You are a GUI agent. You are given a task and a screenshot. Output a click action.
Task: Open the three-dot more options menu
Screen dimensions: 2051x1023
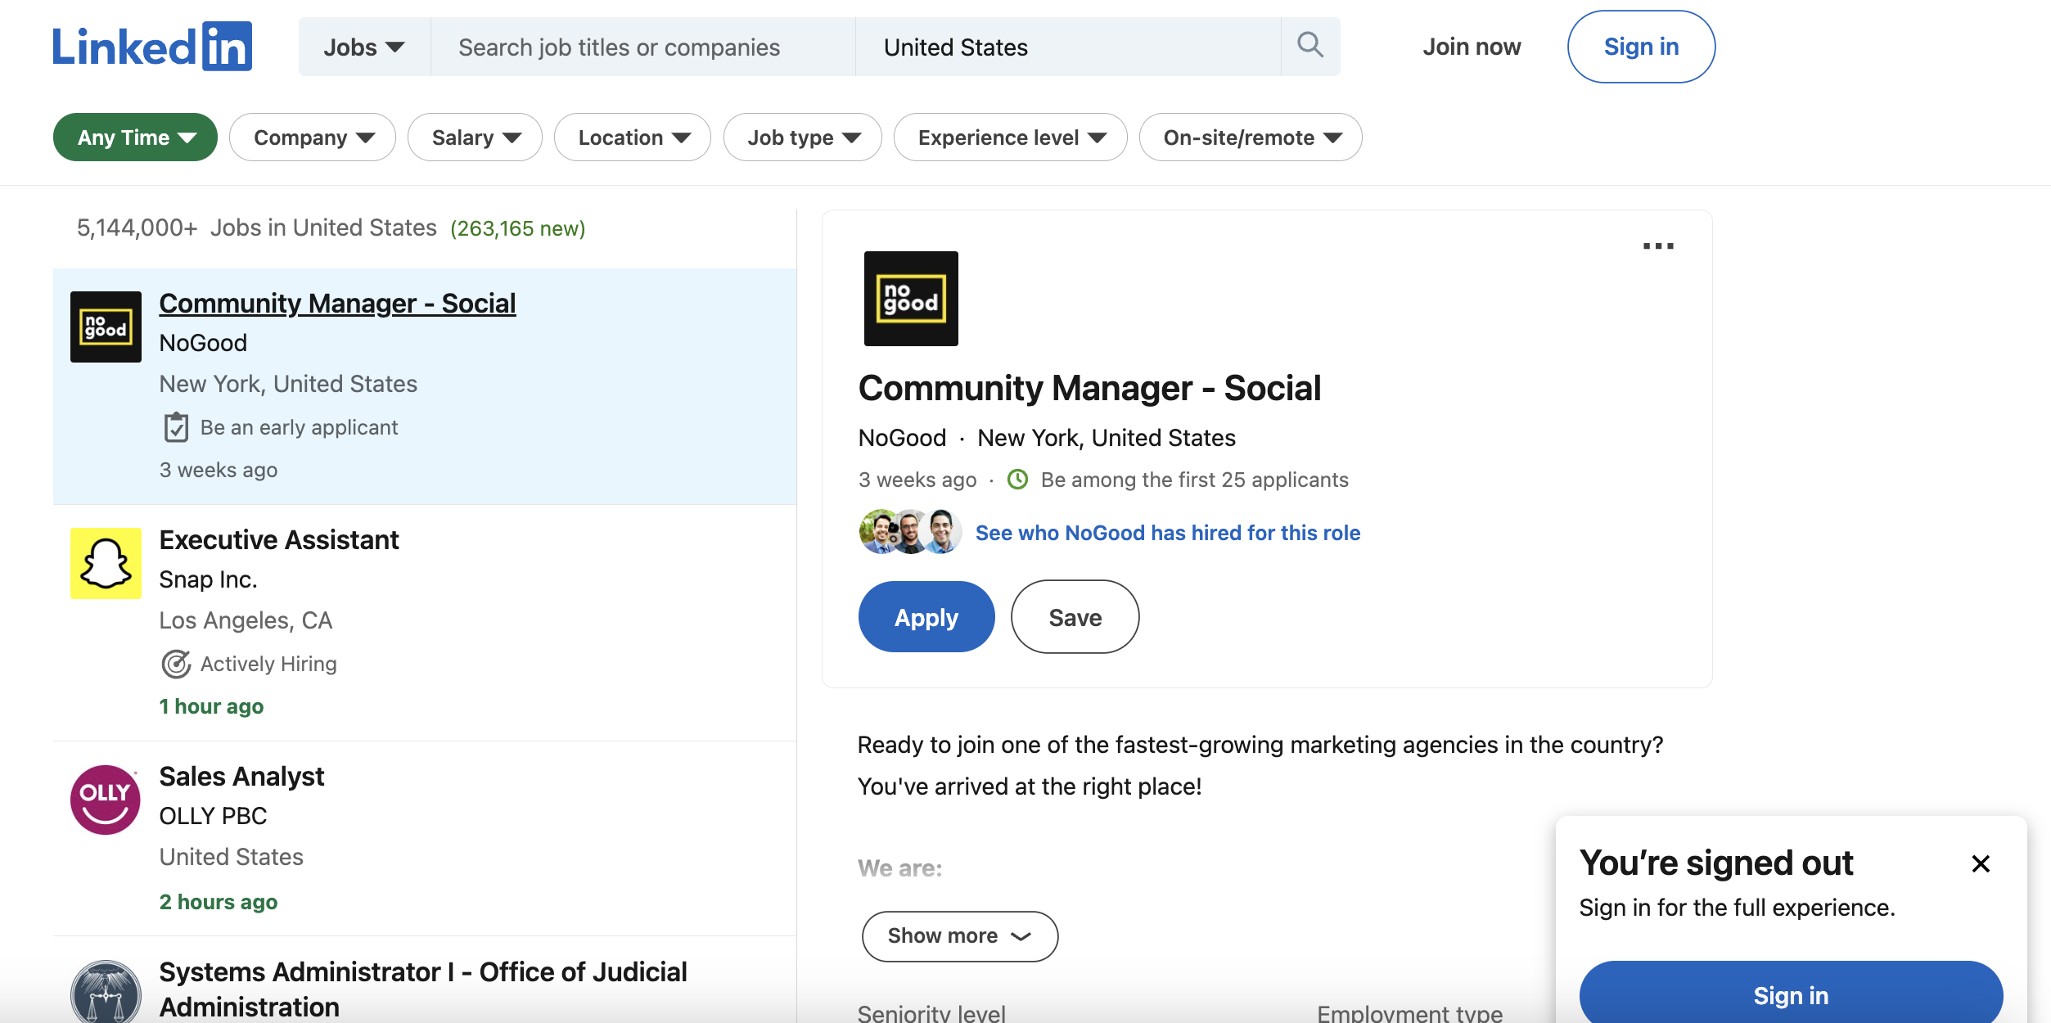click(1658, 246)
